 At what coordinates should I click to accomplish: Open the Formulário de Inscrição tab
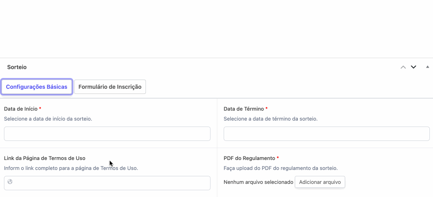click(x=110, y=87)
